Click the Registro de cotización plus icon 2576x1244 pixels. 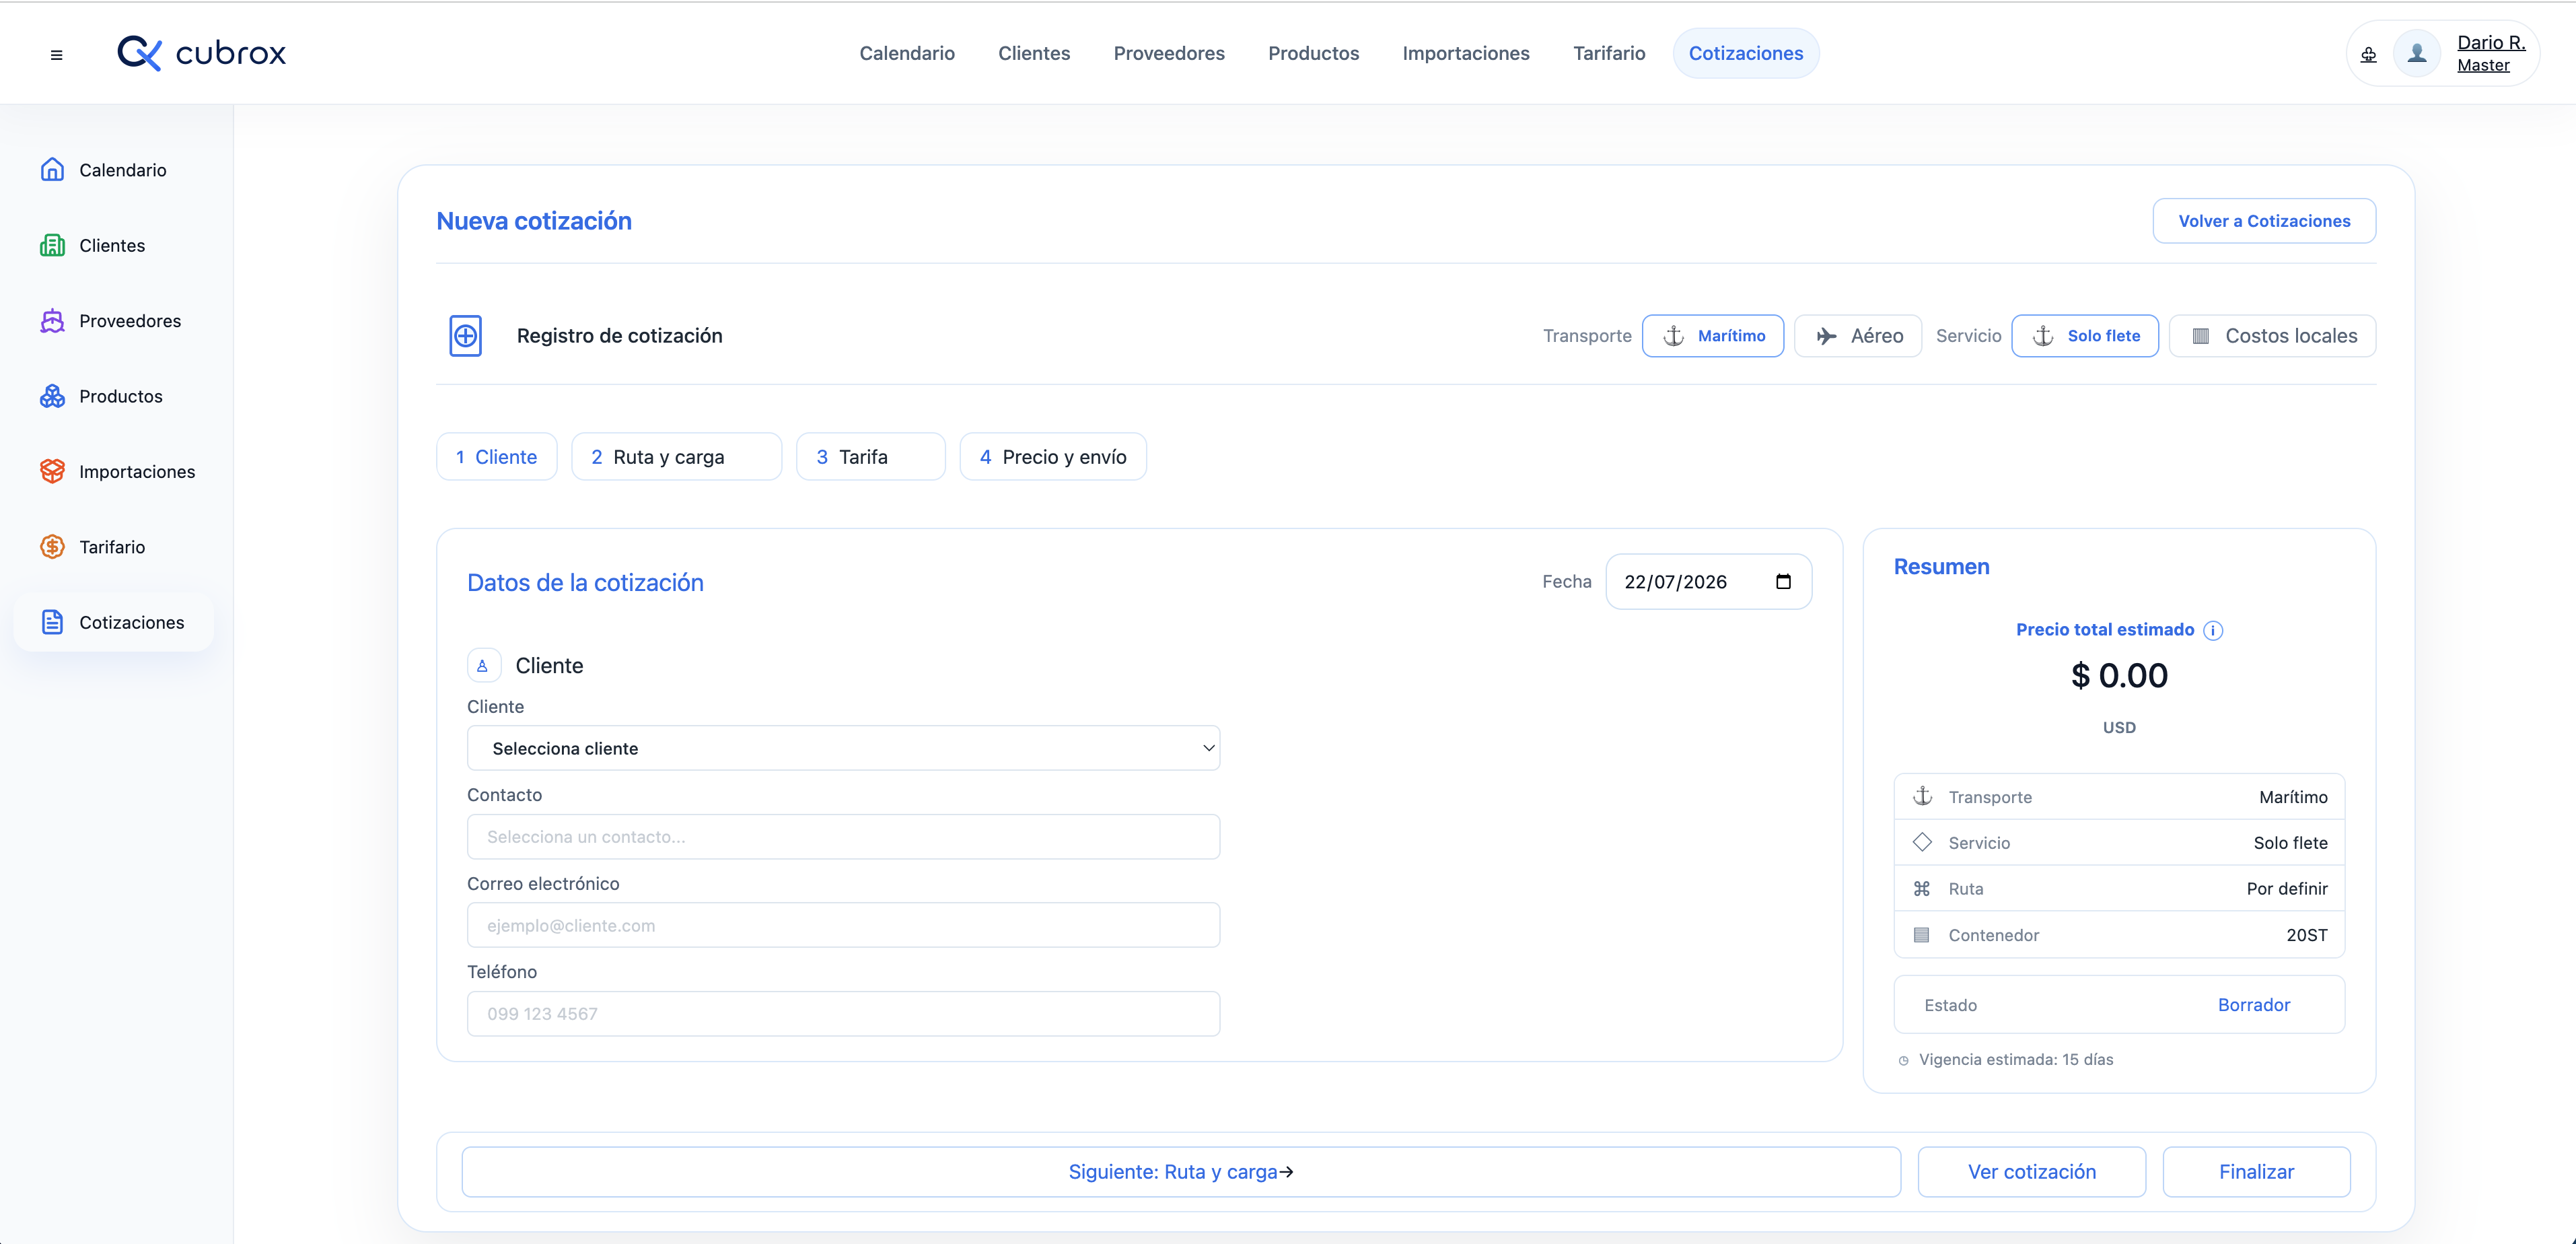pyautogui.click(x=465, y=335)
